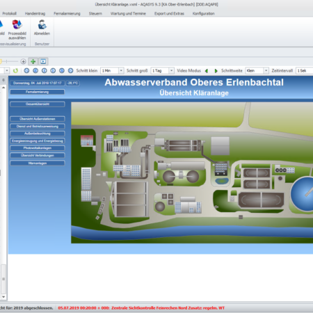The width and height of the screenshot is (313, 313).
Task: Adjust the zoom slider handle
Action: [x=1, y=61]
